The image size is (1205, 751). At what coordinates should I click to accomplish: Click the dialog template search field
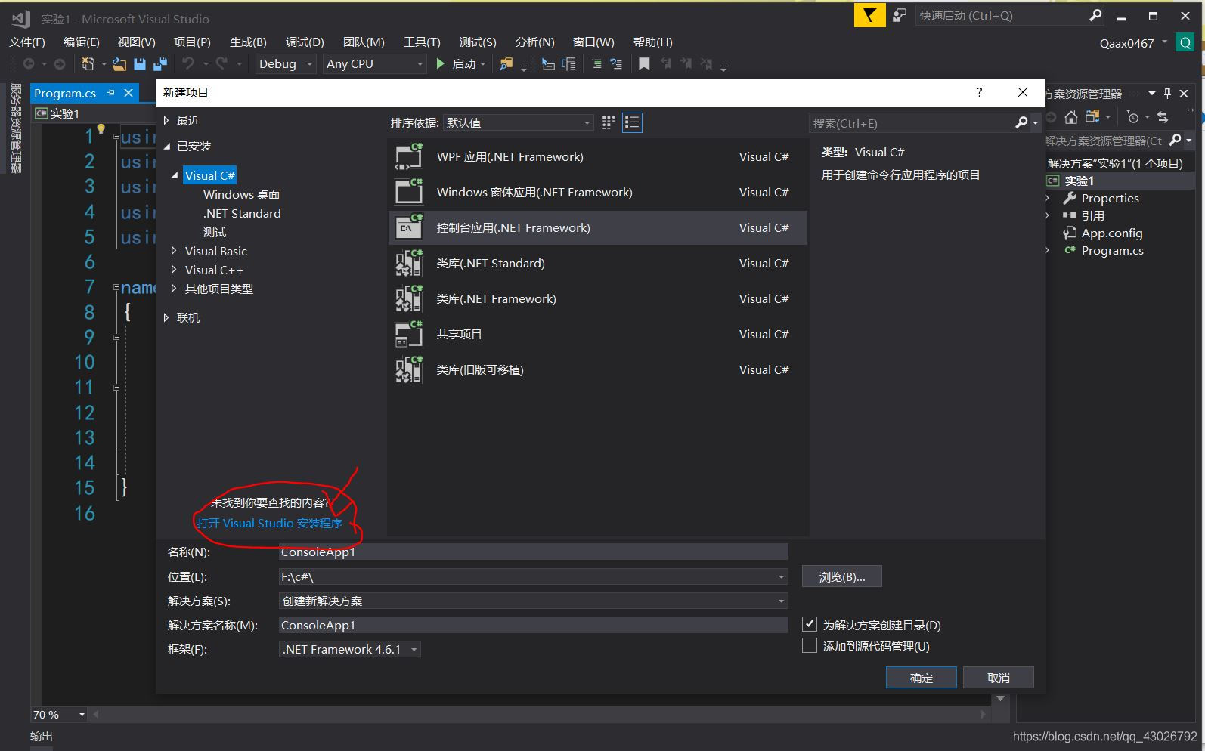[911, 122]
